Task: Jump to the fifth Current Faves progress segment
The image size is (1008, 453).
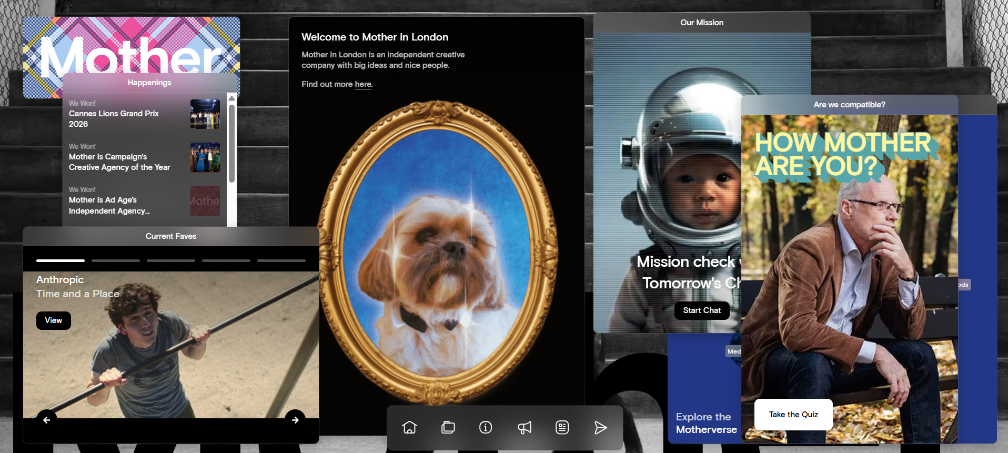Action: (281, 260)
